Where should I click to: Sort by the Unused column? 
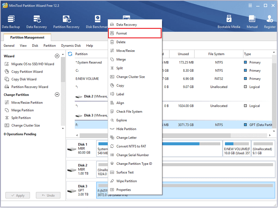(x=182, y=54)
